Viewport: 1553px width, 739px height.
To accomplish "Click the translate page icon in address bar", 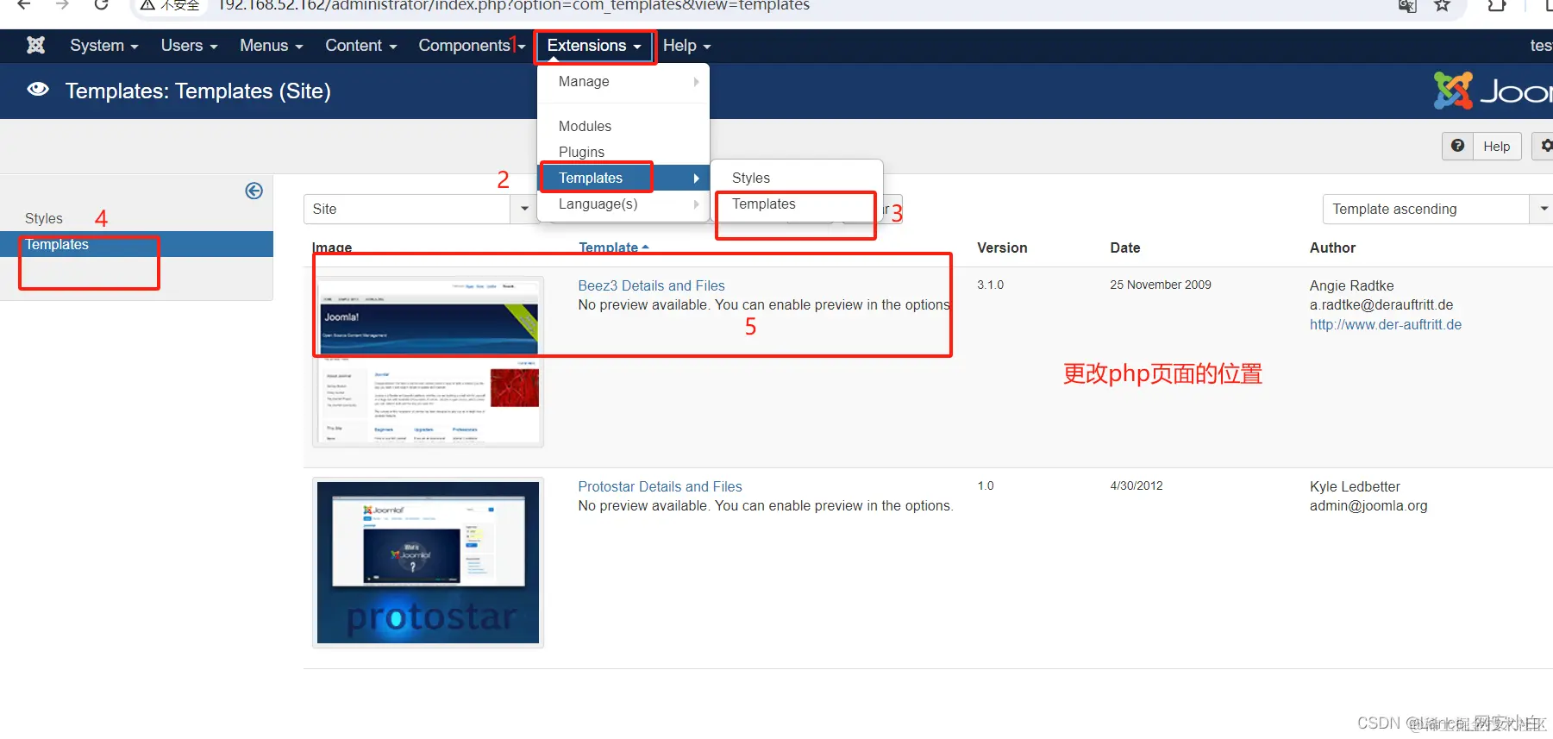I will click(1407, 6).
